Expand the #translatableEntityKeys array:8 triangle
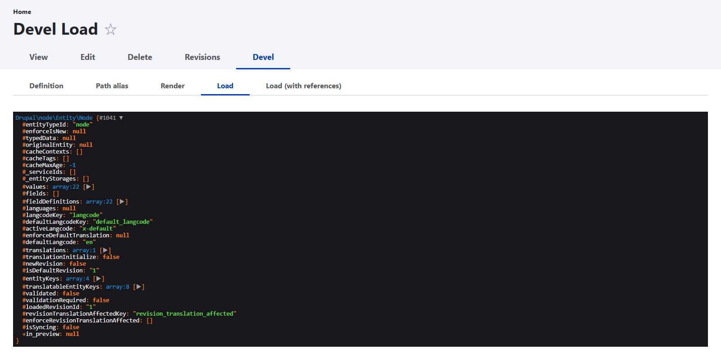The image size is (721, 358). [139, 287]
